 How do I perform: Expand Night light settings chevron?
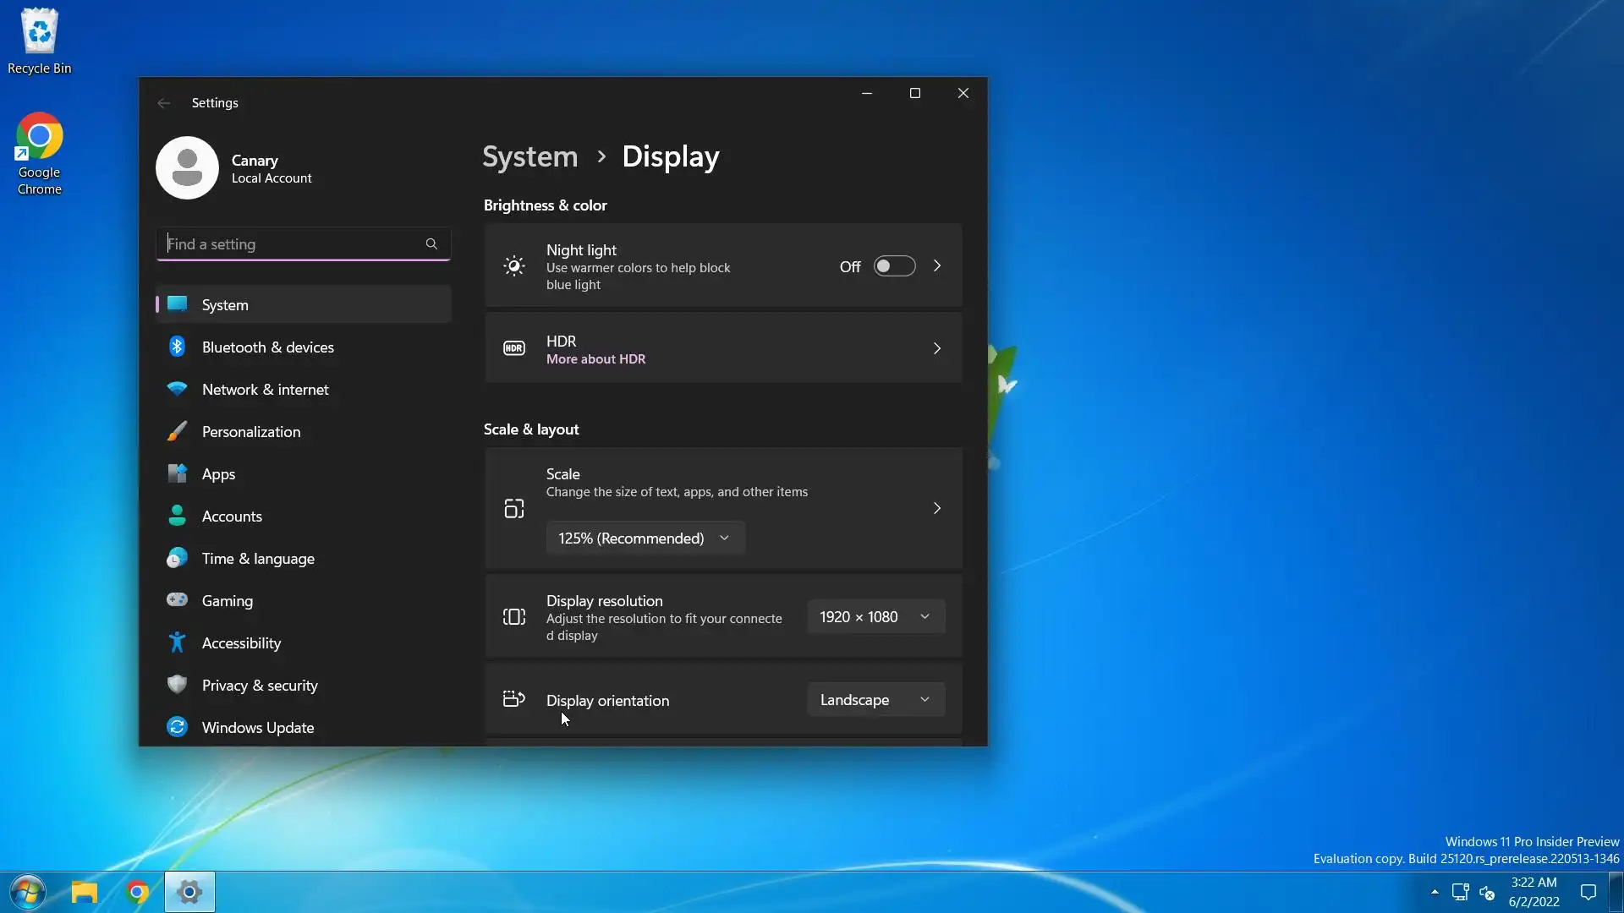tap(936, 266)
